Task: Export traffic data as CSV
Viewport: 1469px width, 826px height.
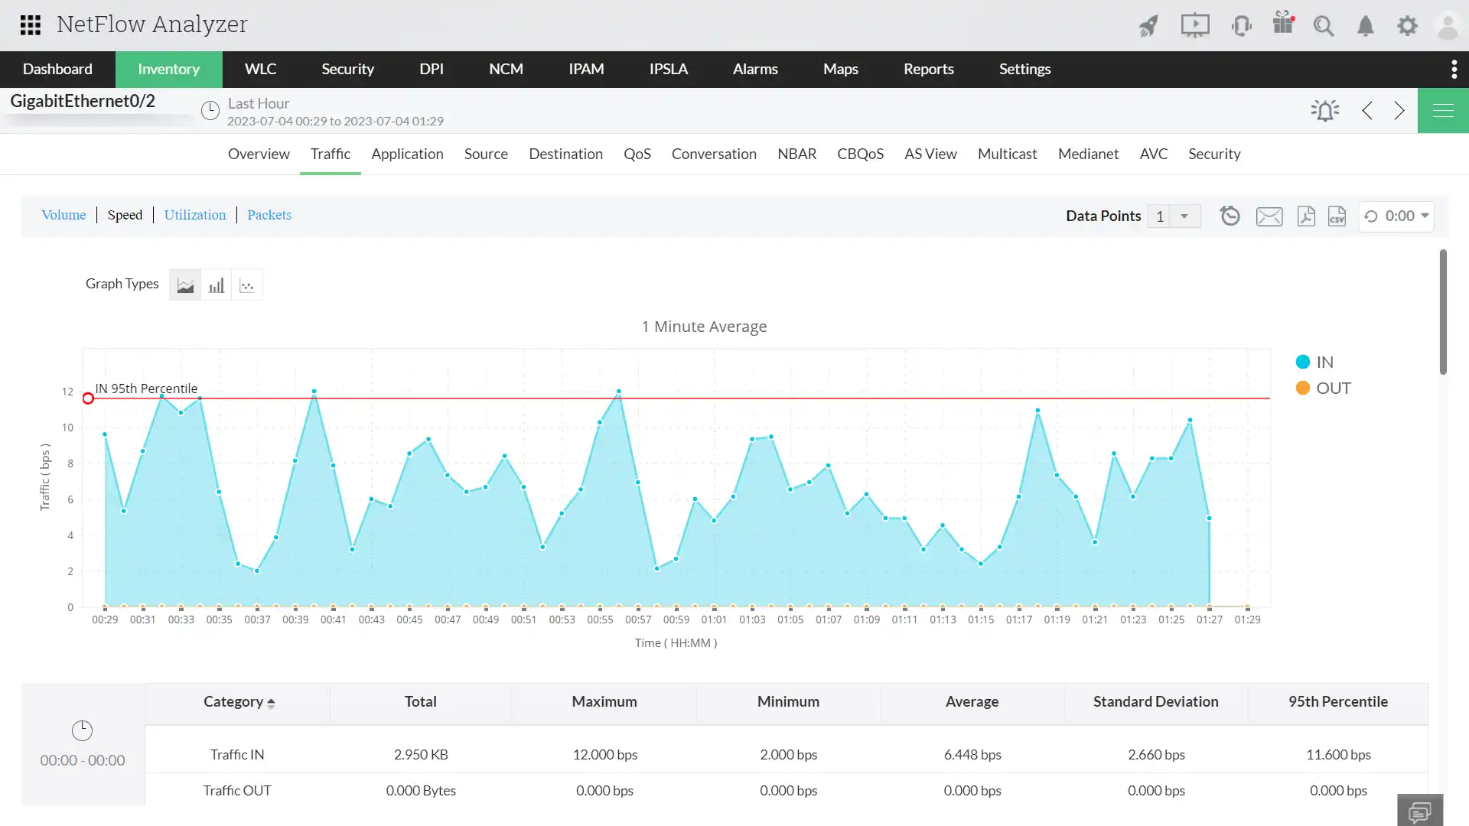Action: (1337, 216)
